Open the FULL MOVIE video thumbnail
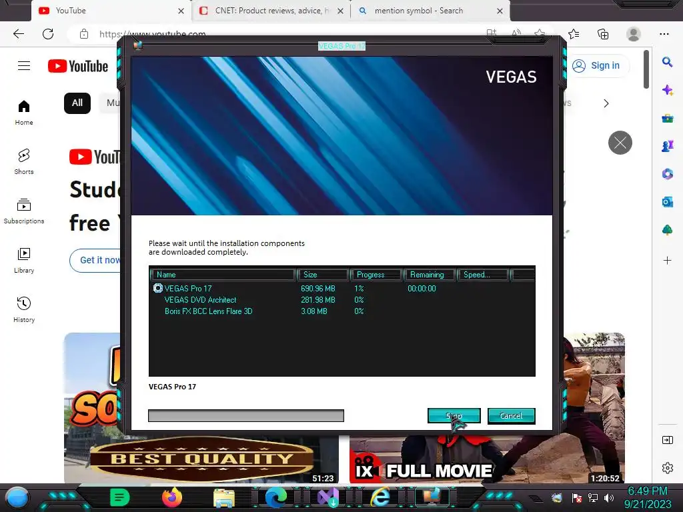Viewport: 683px width, 512px height. [x=487, y=459]
